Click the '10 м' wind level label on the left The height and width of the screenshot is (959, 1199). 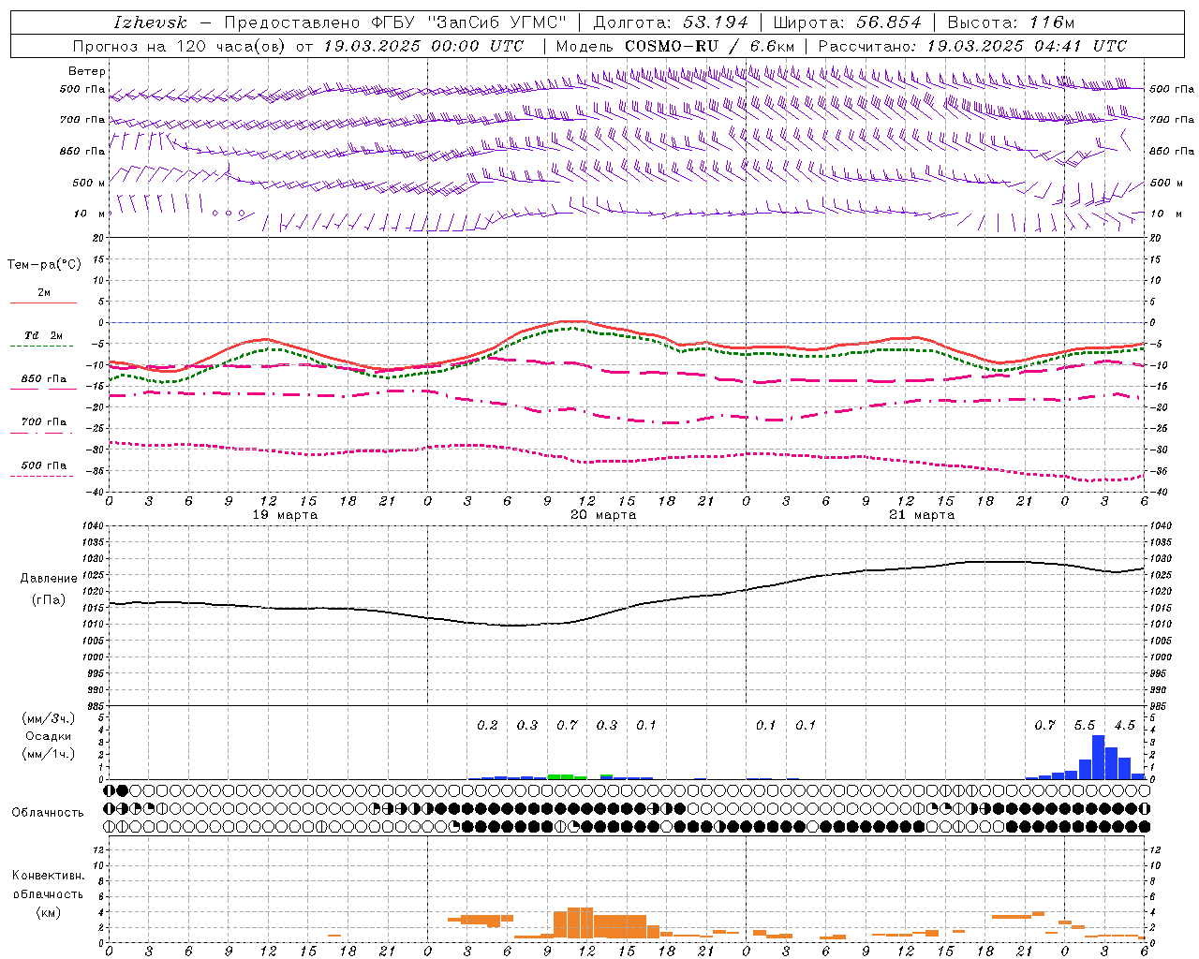(x=90, y=214)
